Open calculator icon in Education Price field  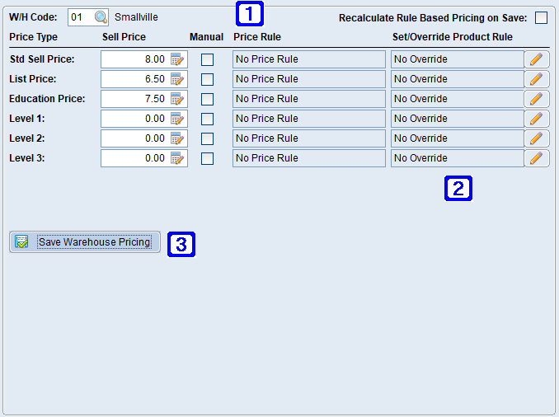pos(177,99)
